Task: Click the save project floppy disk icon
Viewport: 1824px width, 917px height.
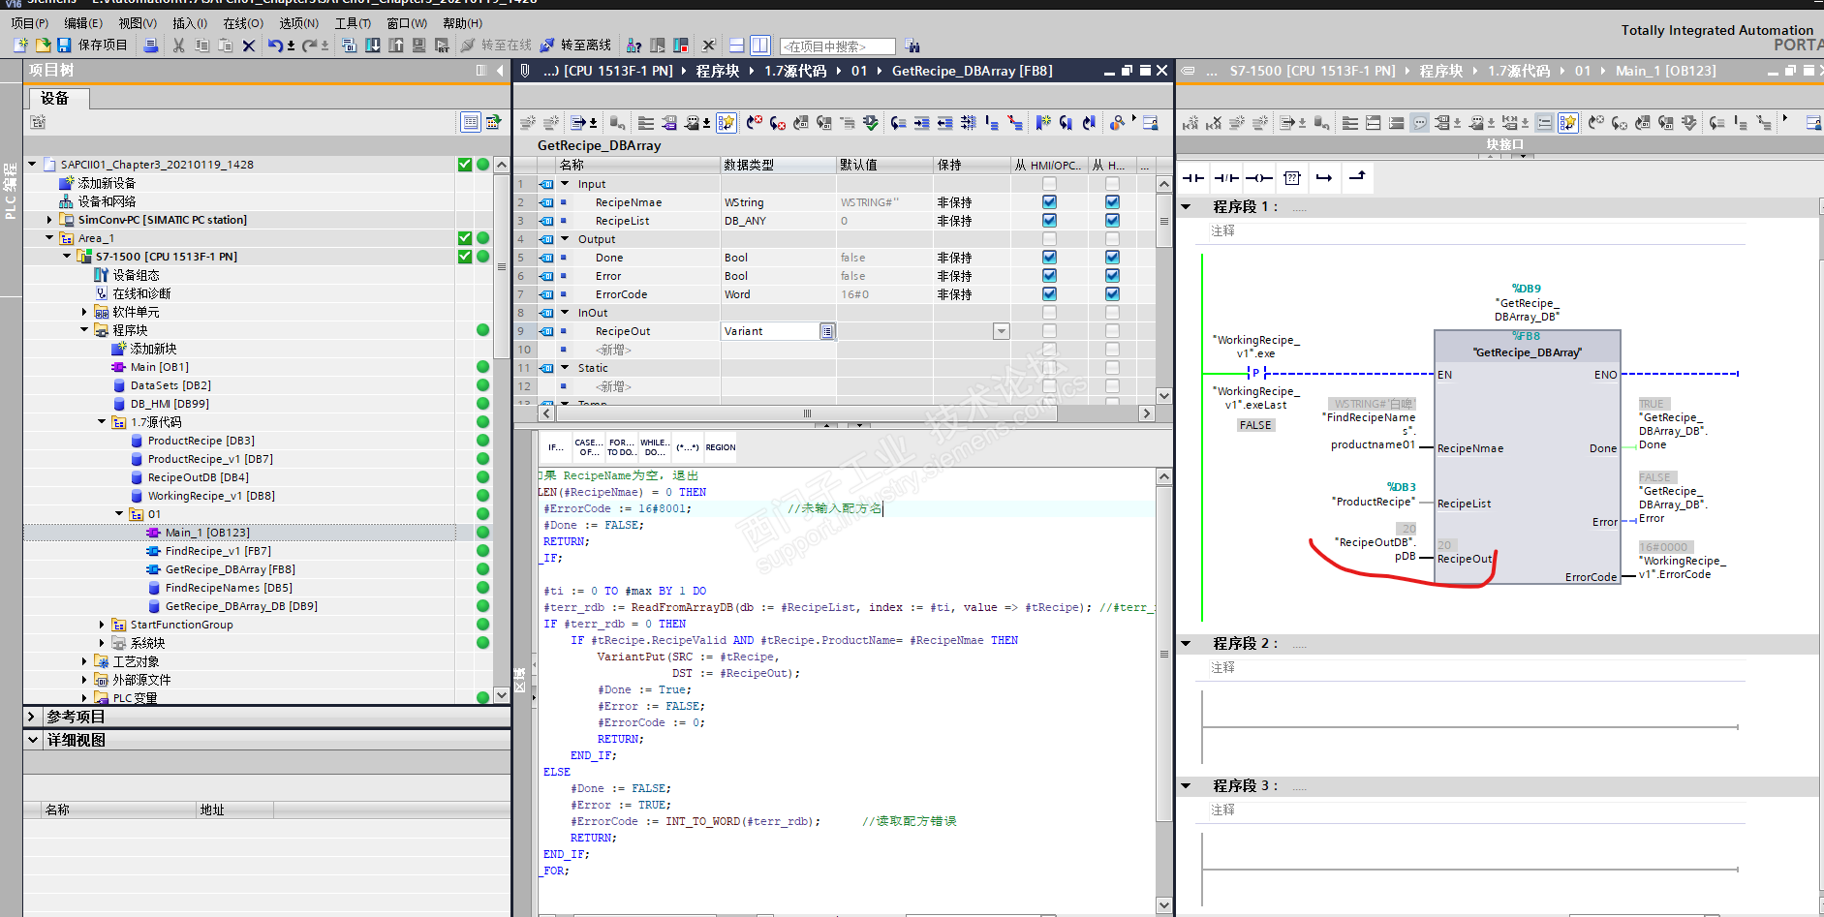Action: [x=64, y=46]
